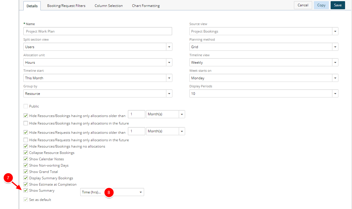352x209 pixels.
Task: Open the Display Periods dropdown
Action: click(x=335, y=94)
